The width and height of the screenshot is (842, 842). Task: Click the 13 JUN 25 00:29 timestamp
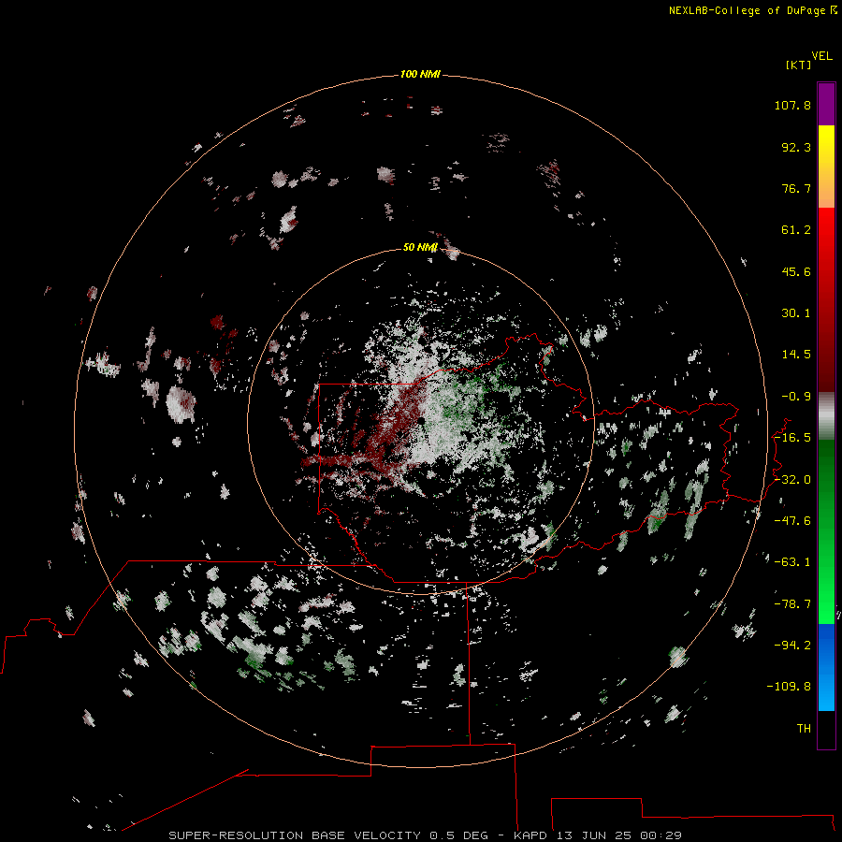pos(619,835)
